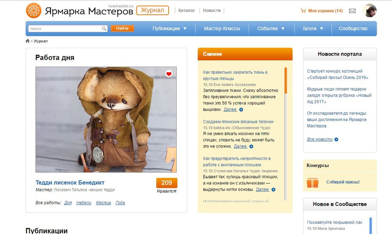
Task: Click the home breadcrumb icon
Action: coord(27,41)
